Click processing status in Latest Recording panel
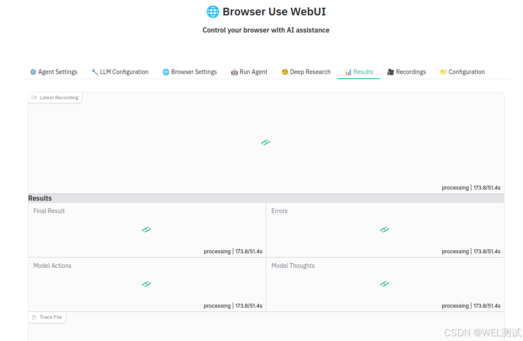523x341 pixels. (x=471, y=187)
